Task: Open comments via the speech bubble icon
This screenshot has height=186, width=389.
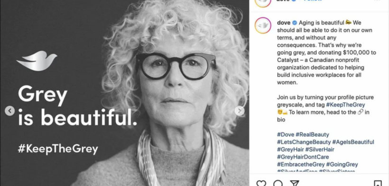Action: 278,183
